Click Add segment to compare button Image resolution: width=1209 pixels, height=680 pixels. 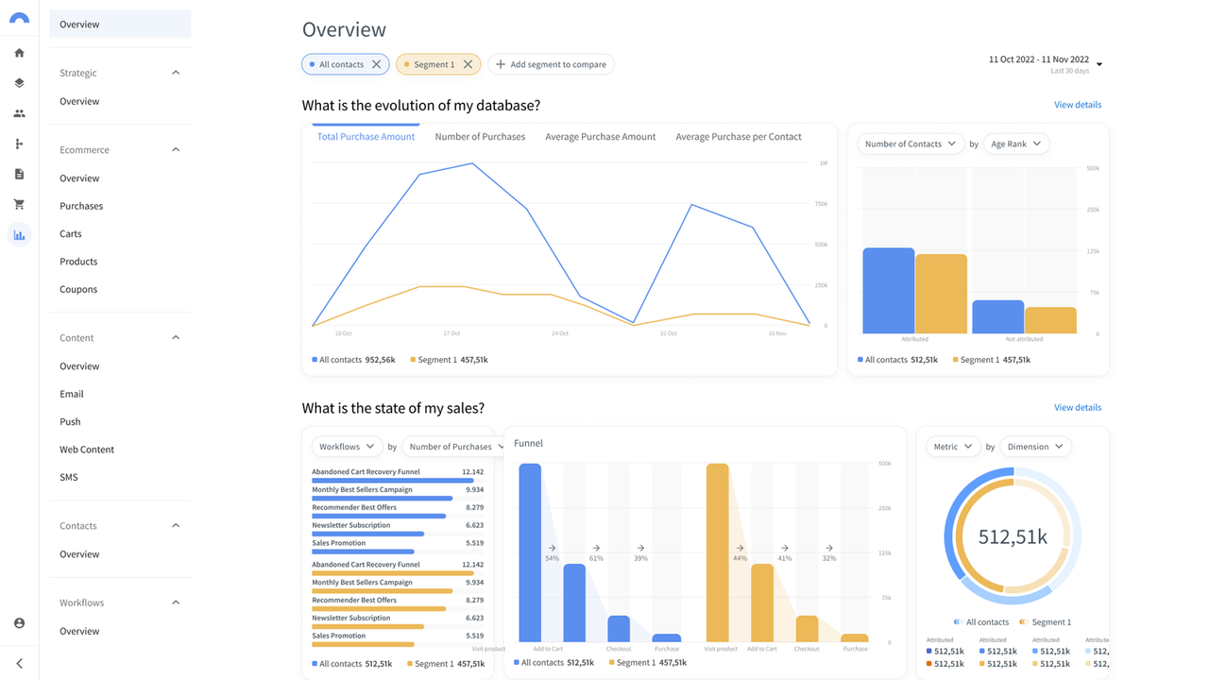pyautogui.click(x=551, y=64)
